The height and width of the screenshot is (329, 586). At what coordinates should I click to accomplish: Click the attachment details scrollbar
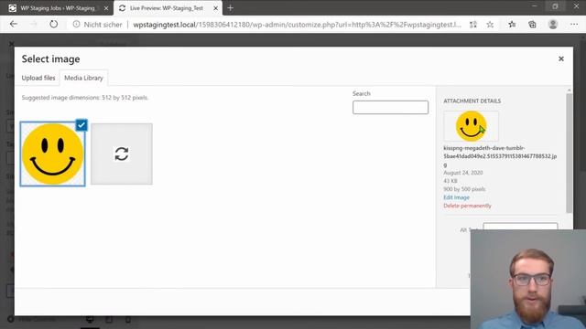coord(570,153)
